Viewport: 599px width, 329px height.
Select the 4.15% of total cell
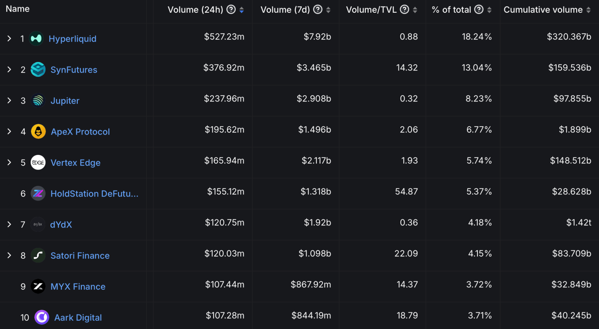pos(480,254)
